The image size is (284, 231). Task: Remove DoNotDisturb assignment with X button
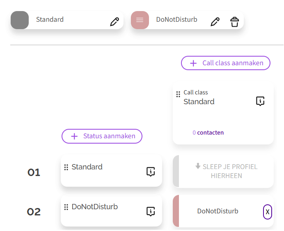point(267,212)
